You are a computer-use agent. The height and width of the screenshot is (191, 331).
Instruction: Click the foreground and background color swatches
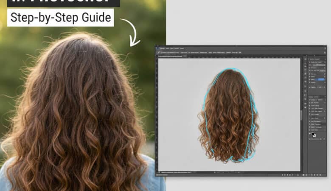click(314, 135)
